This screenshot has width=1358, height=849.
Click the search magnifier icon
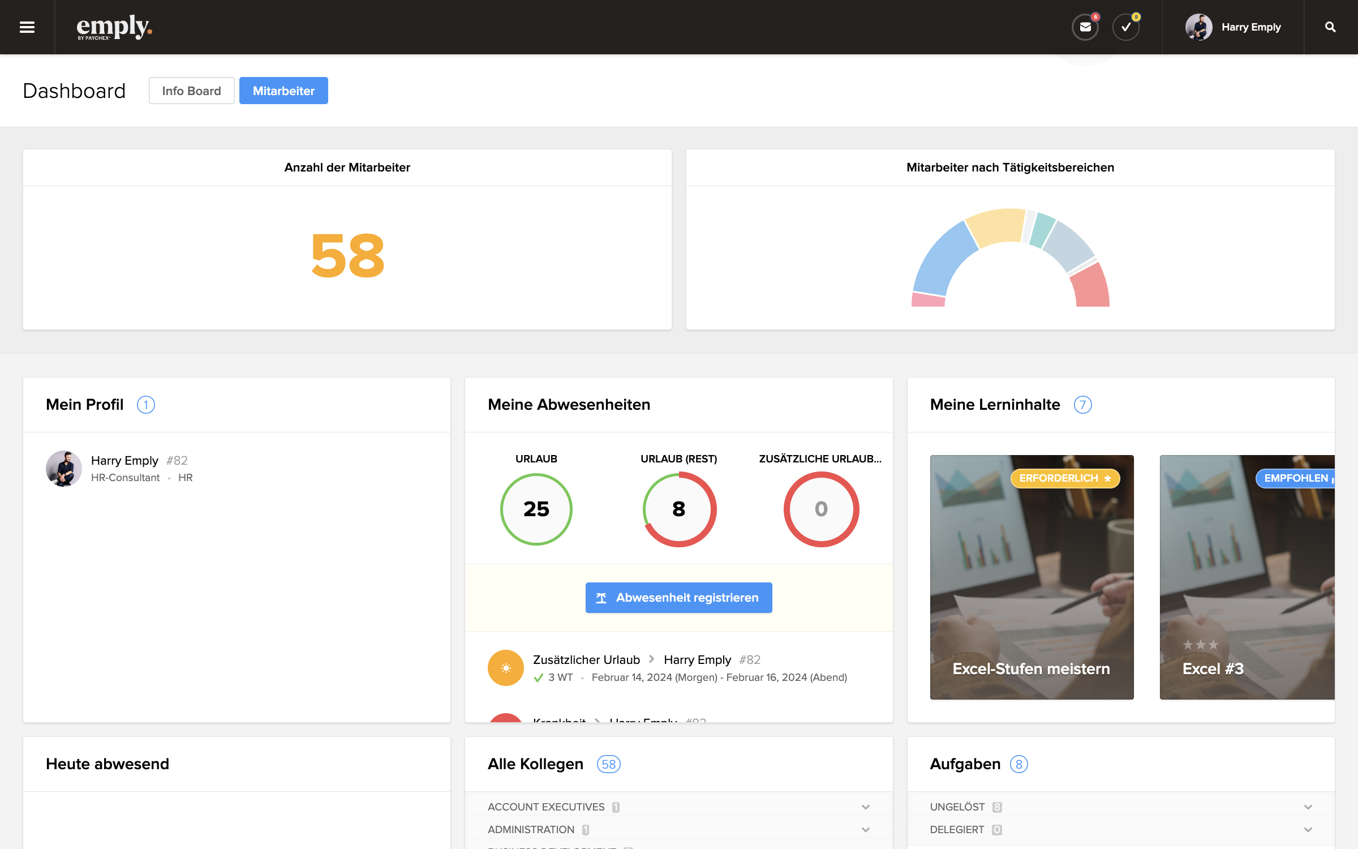pos(1330,27)
